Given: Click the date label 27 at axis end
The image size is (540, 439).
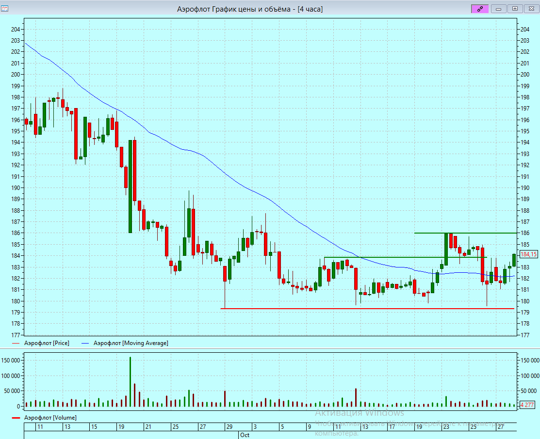Looking at the screenshot, I should point(500,426).
